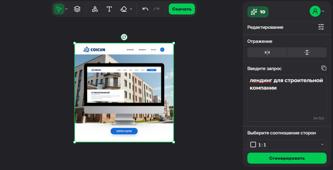Click the redo arrow
Image resolution: width=333 pixels, height=170 pixels.
coord(156,9)
